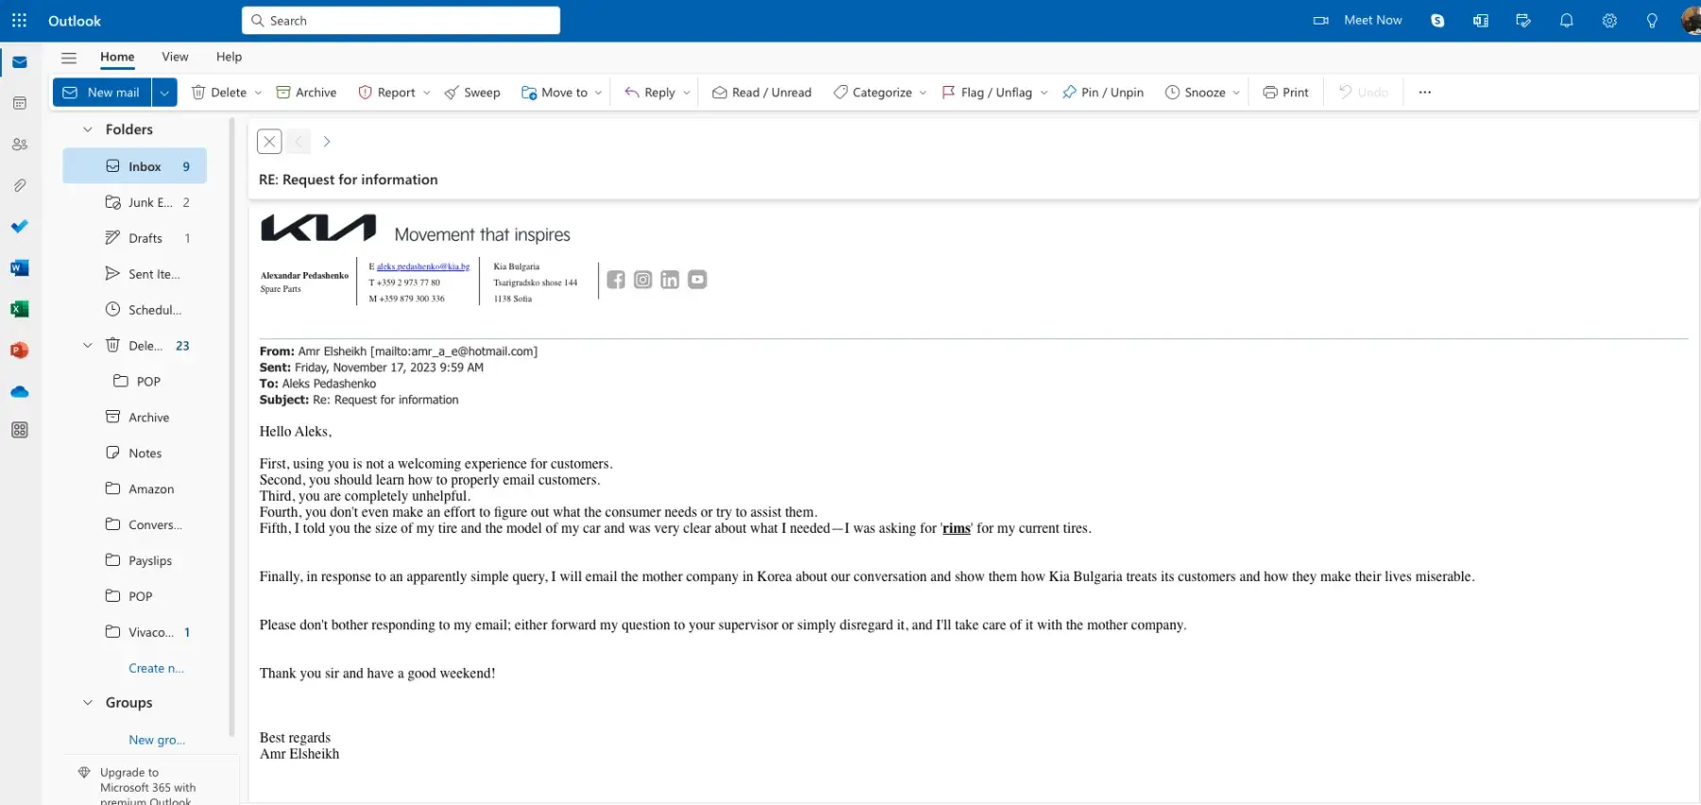The width and height of the screenshot is (1701, 805).
Task: Toggle Pin / Unpin for this email
Action: [1103, 93]
